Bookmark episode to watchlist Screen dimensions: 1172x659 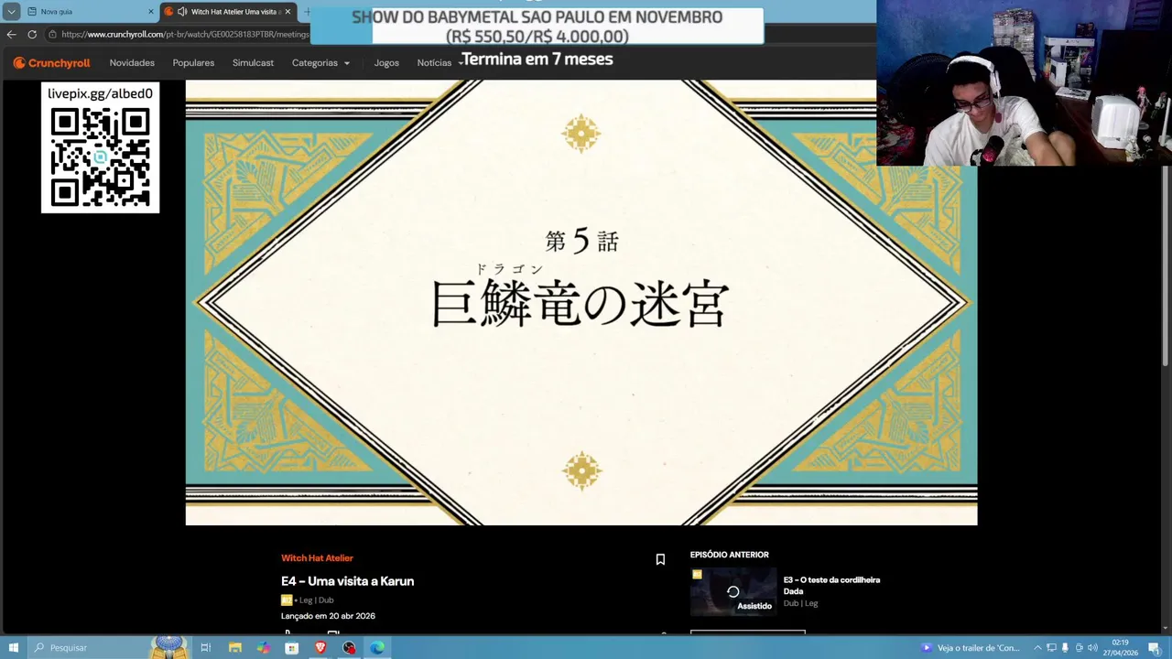click(x=660, y=559)
